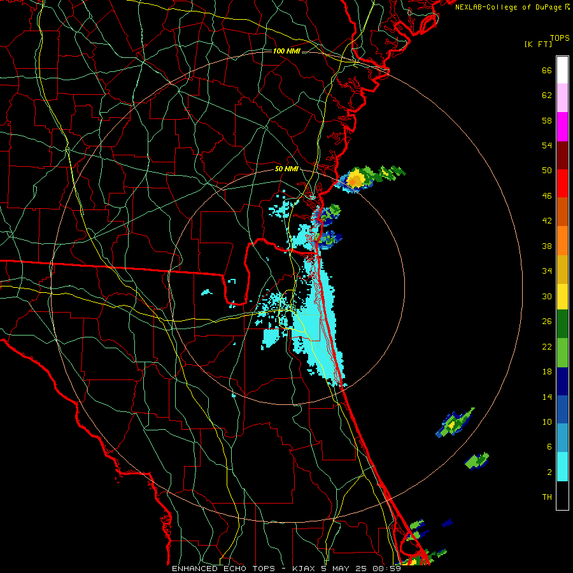573x573 pixels.
Task: Click the 62 legend value
Action: click(547, 95)
